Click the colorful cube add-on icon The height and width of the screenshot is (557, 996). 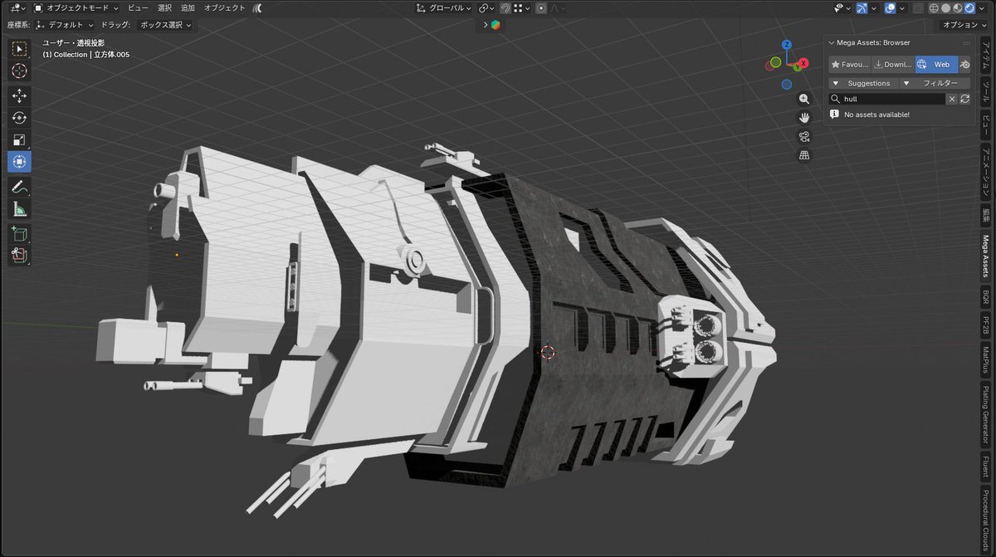pyautogui.click(x=495, y=25)
